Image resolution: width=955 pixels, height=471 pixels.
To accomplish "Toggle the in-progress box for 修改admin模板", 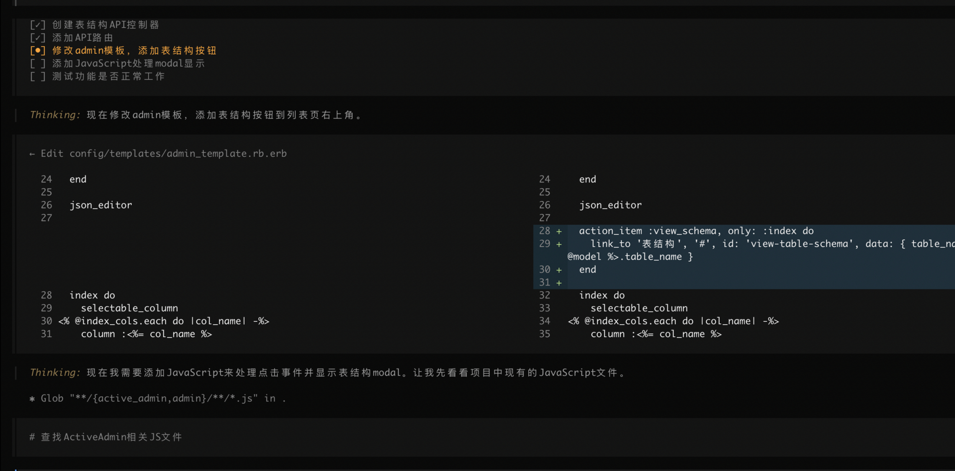I will (38, 51).
